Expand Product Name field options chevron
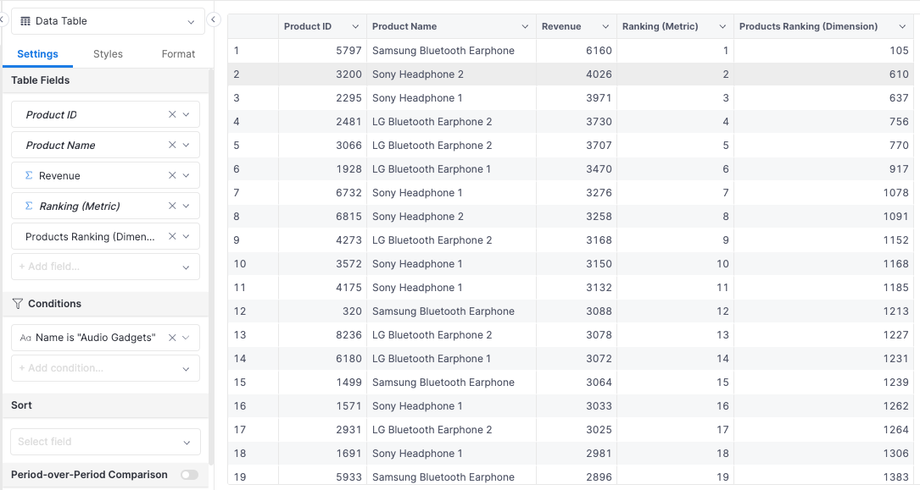This screenshot has height=490, width=920. point(186,146)
